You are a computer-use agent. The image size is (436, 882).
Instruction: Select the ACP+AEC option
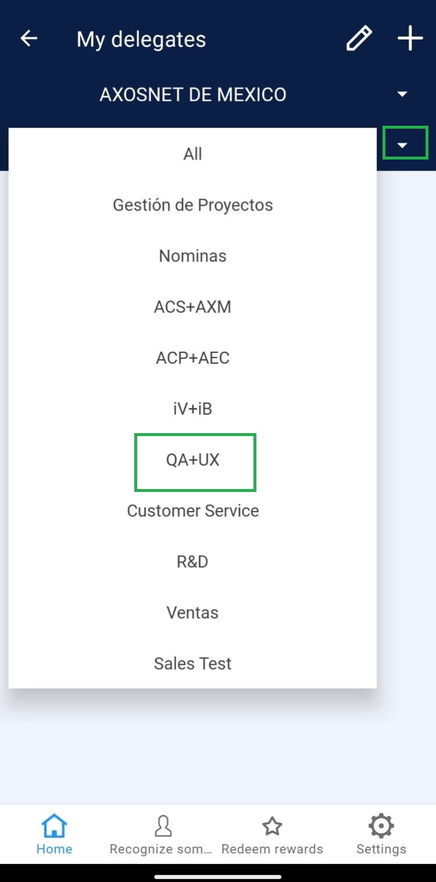point(192,358)
